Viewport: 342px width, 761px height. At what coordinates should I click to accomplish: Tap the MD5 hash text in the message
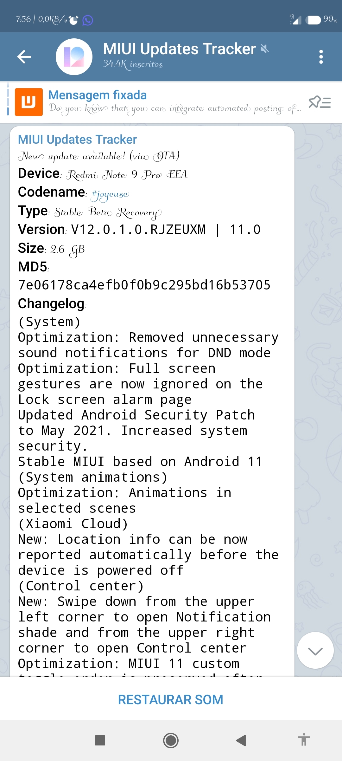144,285
